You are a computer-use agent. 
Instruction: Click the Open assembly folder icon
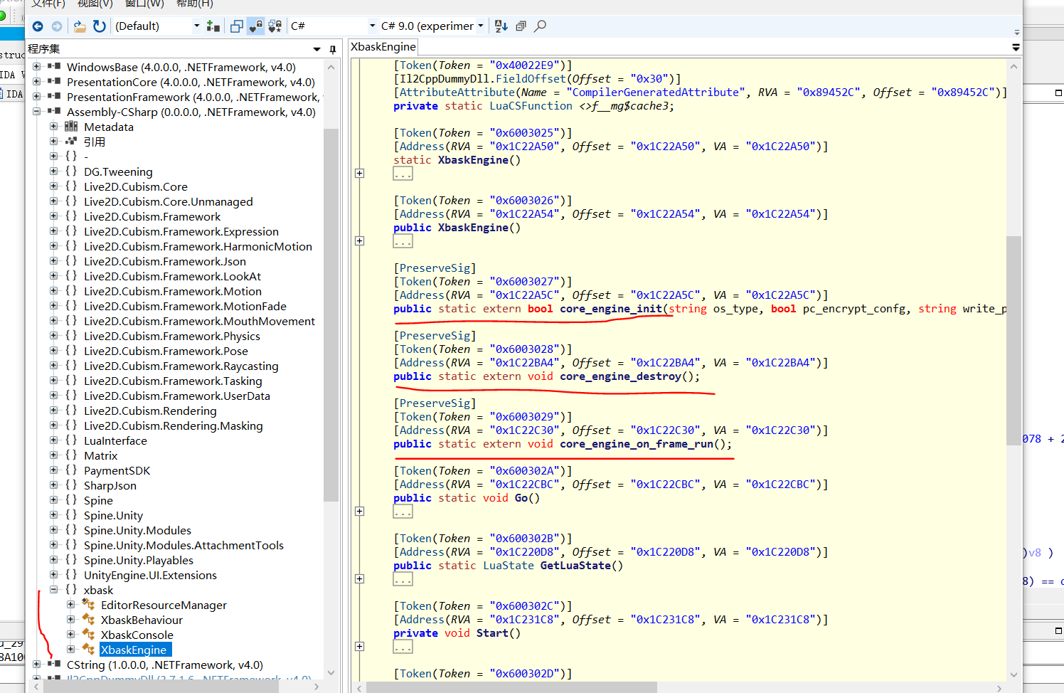click(80, 26)
